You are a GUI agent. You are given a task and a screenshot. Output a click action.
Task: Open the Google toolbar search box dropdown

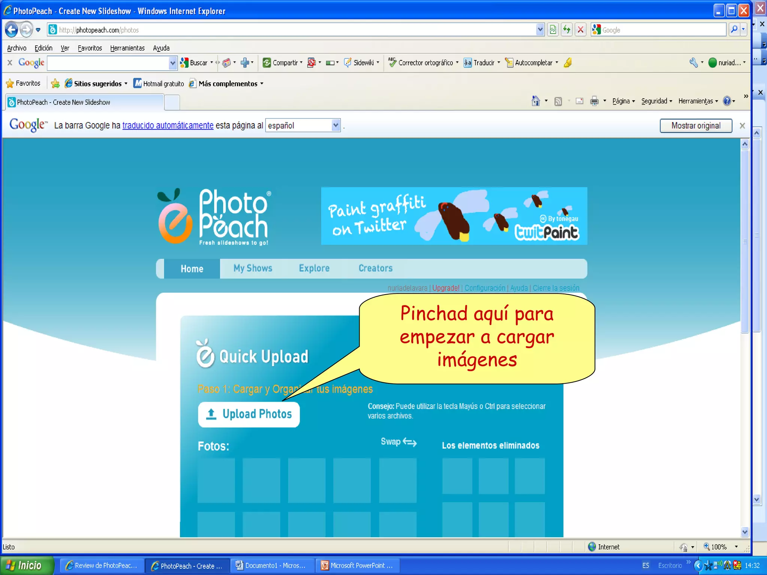(x=172, y=63)
